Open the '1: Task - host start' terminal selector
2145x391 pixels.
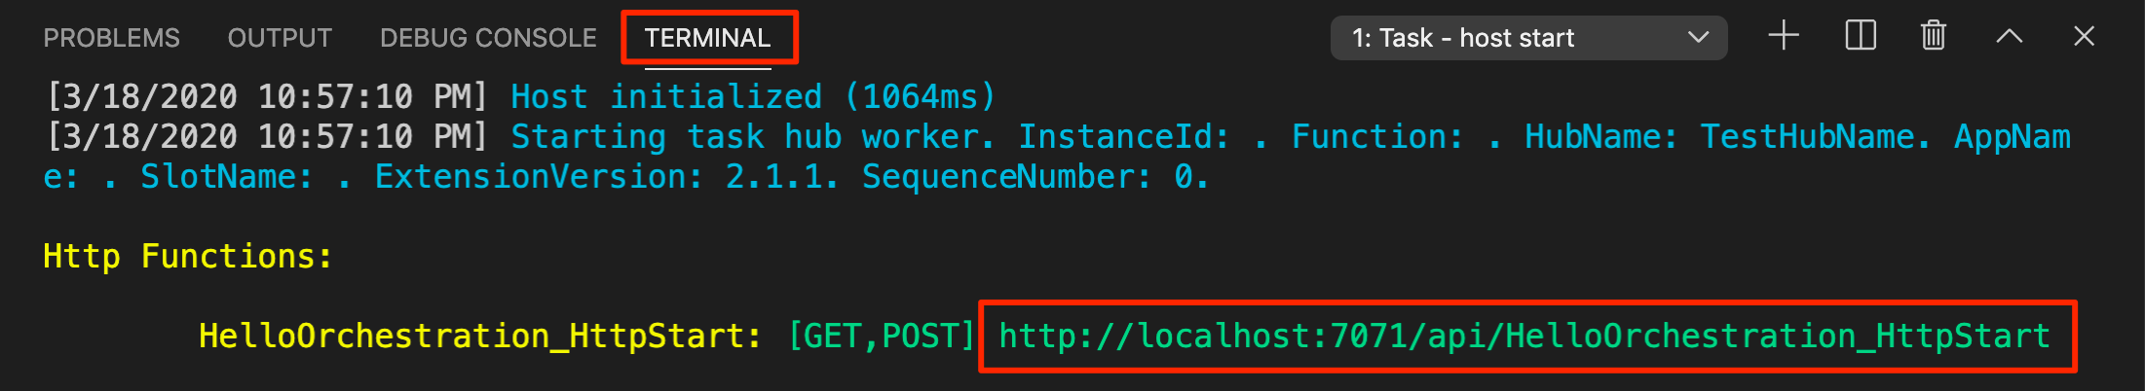click(x=1528, y=38)
